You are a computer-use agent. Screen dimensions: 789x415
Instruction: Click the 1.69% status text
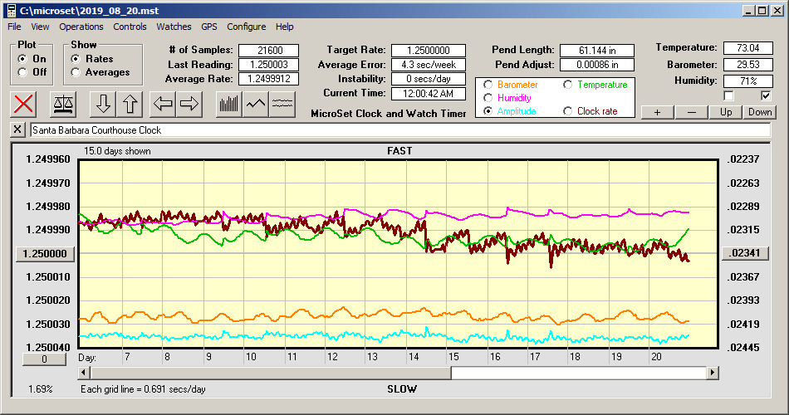[x=40, y=388]
